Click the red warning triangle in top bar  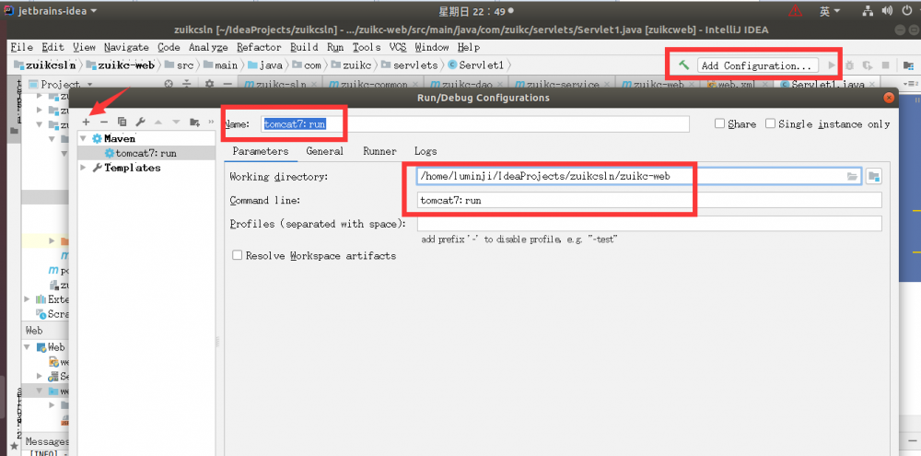tap(796, 10)
